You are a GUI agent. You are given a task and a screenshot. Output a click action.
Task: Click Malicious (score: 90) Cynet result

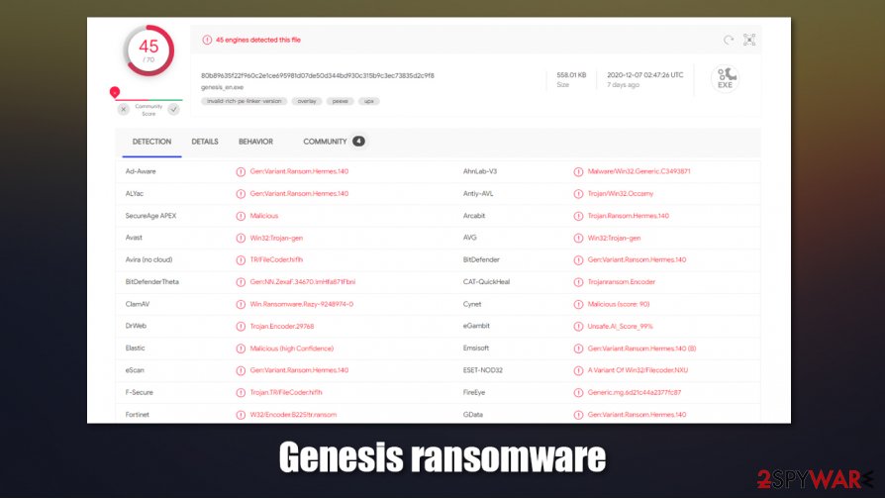click(619, 304)
